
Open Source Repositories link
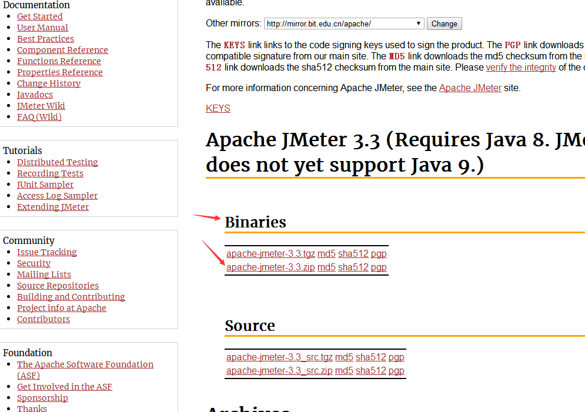coord(58,286)
